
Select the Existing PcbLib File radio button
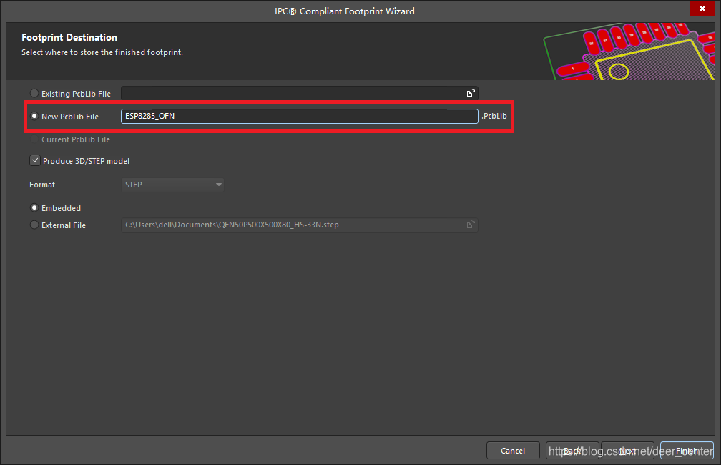(x=34, y=94)
